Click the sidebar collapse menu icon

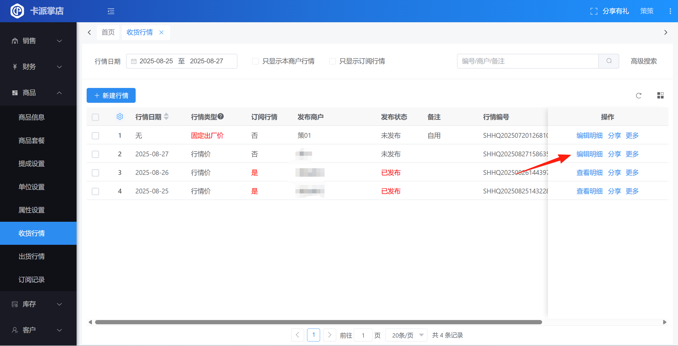coord(111,11)
